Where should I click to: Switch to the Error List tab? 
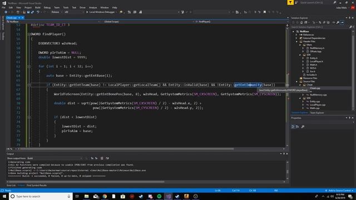pos(11,185)
